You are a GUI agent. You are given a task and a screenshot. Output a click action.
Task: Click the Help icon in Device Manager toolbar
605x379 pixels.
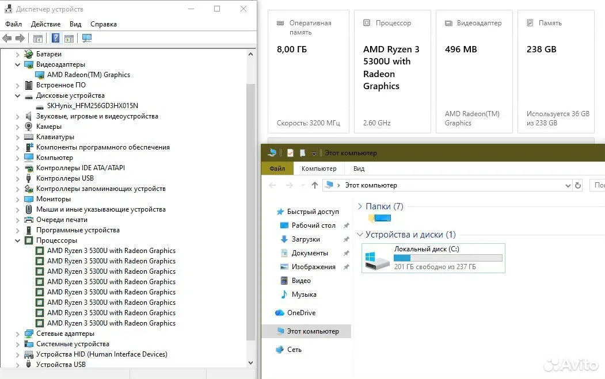pyautogui.click(x=56, y=38)
